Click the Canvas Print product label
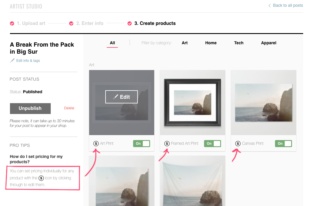Image resolution: width=314 pixels, height=206 pixels. (x=252, y=143)
